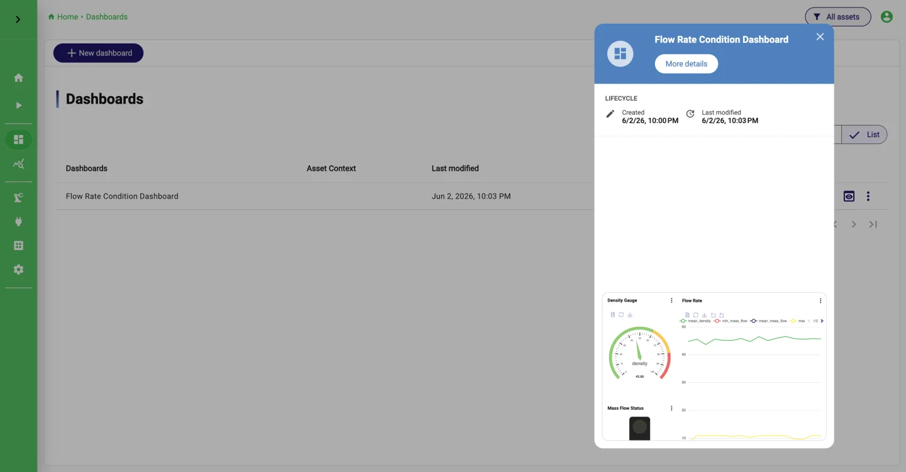Screen dimensions: 906x472
Task: Open the All assets filter
Action: pos(837,17)
